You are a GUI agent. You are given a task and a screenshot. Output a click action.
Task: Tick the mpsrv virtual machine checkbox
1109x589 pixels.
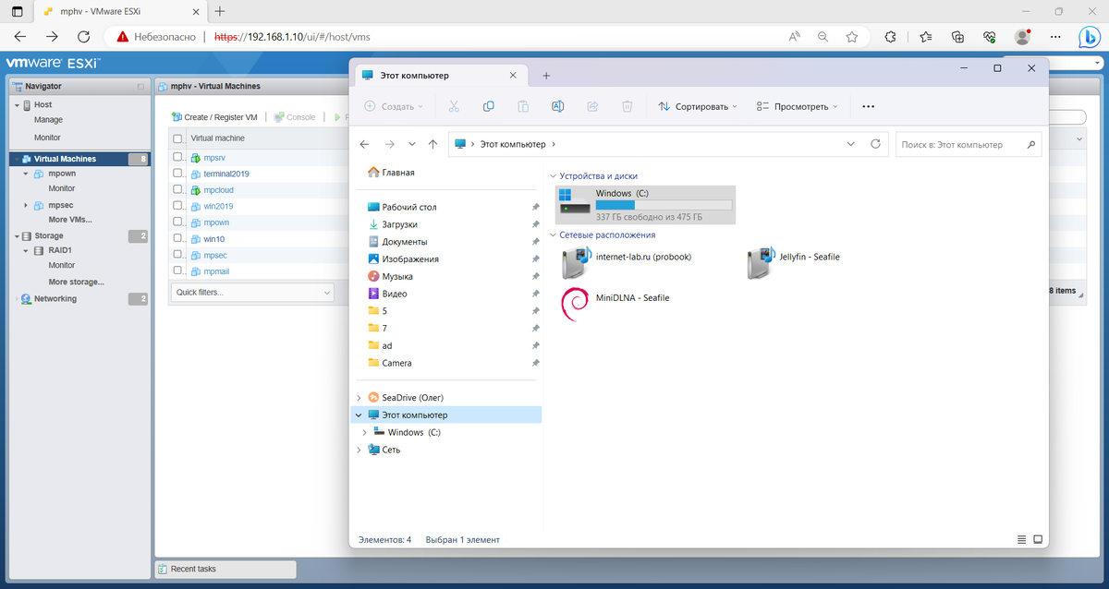(x=178, y=158)
